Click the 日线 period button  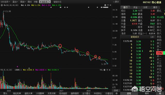pyautogui.click(x=116, y=90)
